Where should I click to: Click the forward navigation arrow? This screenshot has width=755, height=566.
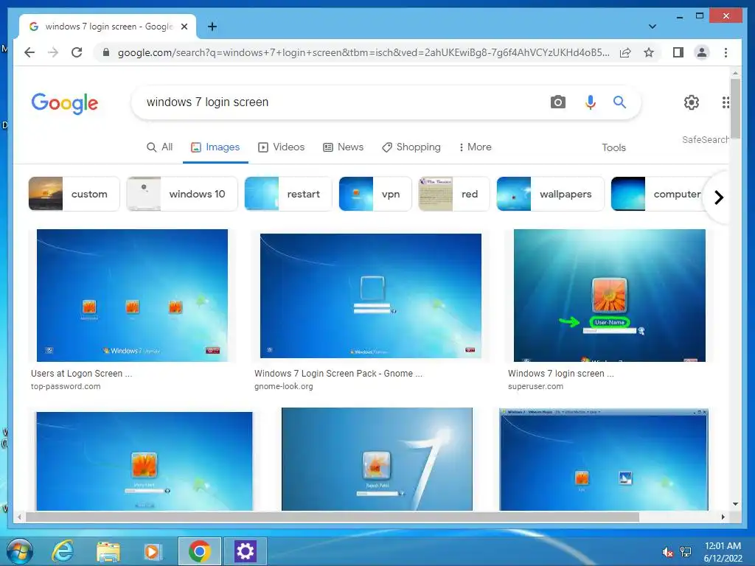point(53,52)
